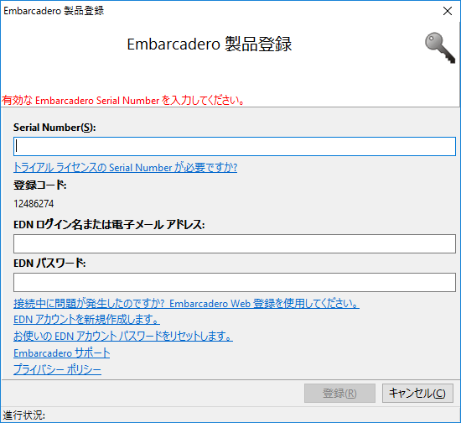The width and height of the screenshot is (461, 423).
Task: Close the Embarcadero registration dialog
Action: click(x=448, y=11)
